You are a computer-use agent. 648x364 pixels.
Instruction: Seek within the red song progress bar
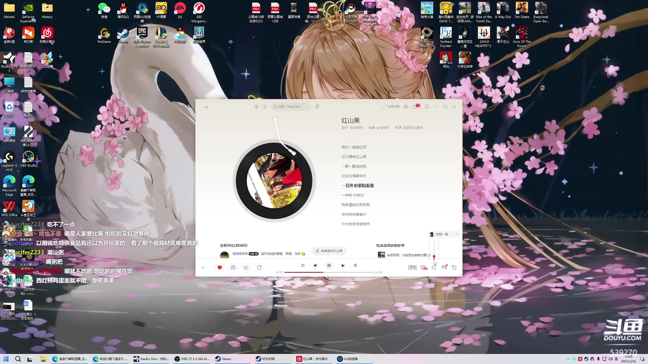329,272
